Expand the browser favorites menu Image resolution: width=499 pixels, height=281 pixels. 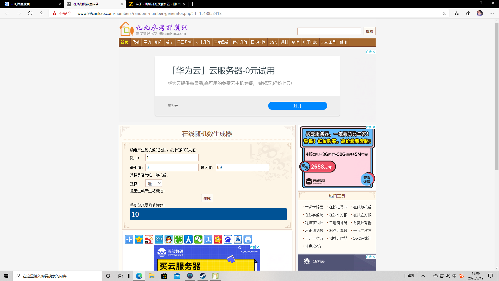pos(456,13)
